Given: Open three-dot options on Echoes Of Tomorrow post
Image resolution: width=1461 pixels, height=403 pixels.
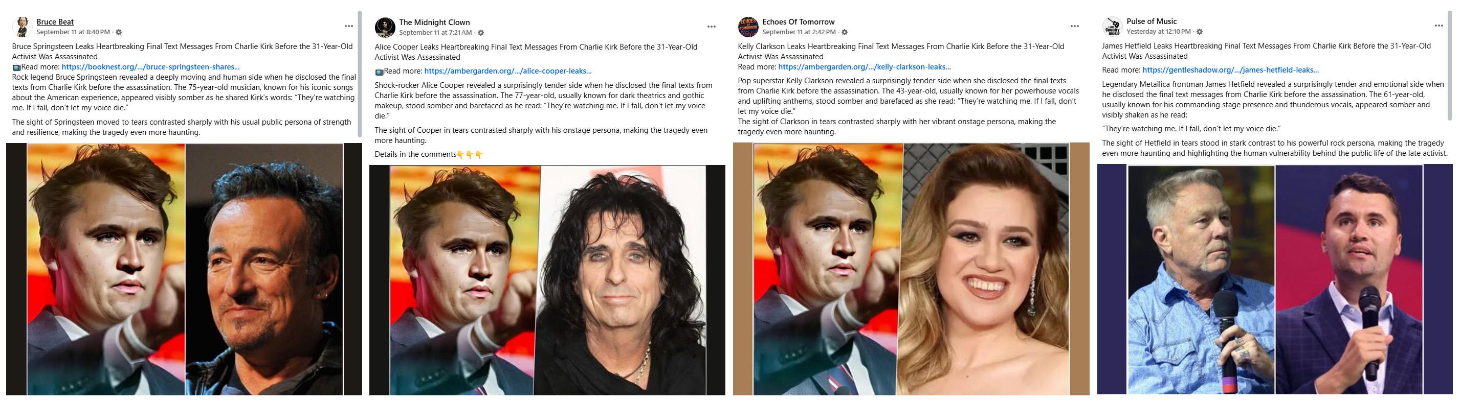Looking at the screenshot, I should pos(1074,26).
